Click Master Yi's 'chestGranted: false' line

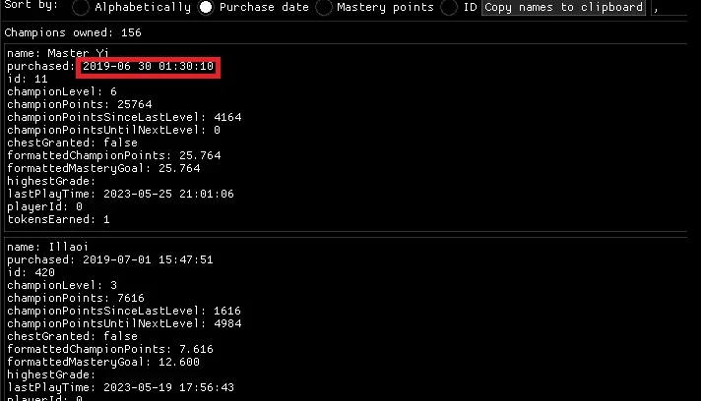click(73, 143)
